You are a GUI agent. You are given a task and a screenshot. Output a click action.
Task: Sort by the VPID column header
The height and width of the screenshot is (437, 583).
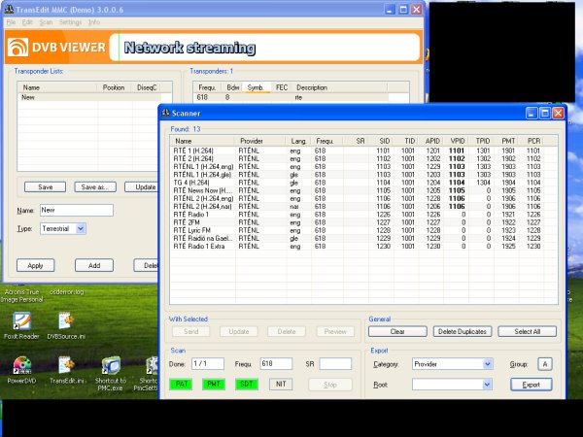tap(456, 141)
